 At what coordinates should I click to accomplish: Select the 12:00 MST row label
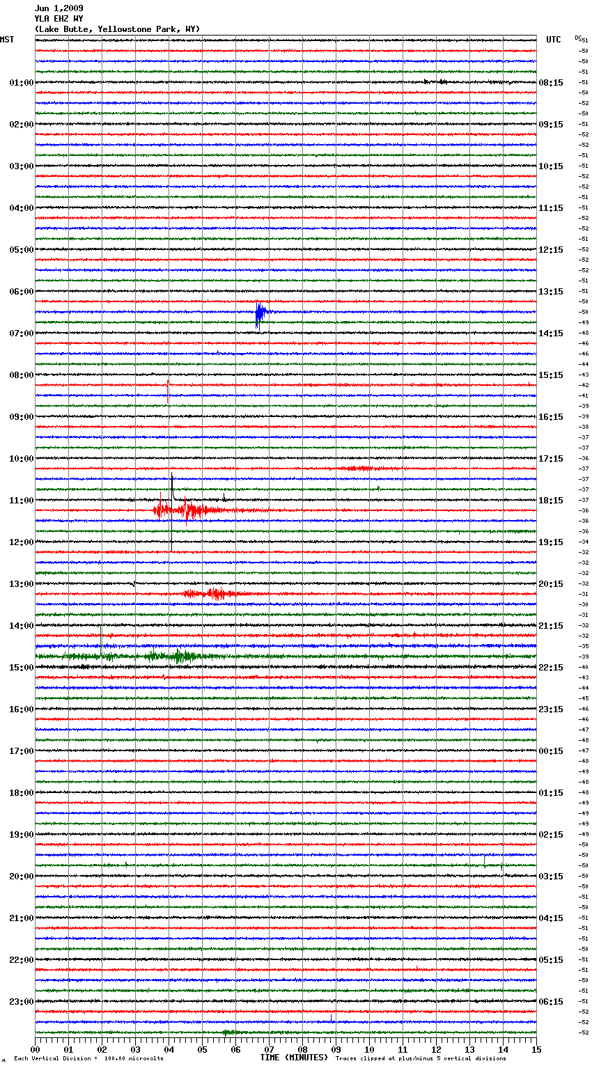pyautogui.click(x=22, y=542)
